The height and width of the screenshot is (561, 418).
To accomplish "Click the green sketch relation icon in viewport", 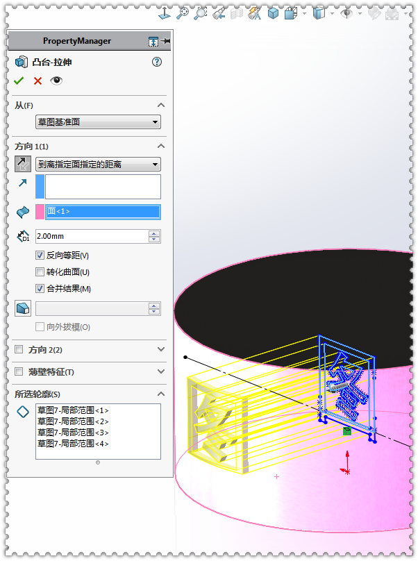I will [x=346, y=431].
